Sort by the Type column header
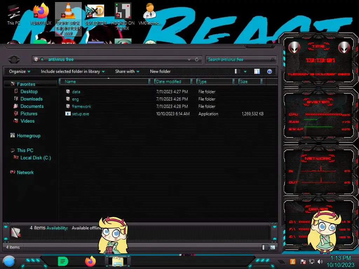 pos(215,81)
